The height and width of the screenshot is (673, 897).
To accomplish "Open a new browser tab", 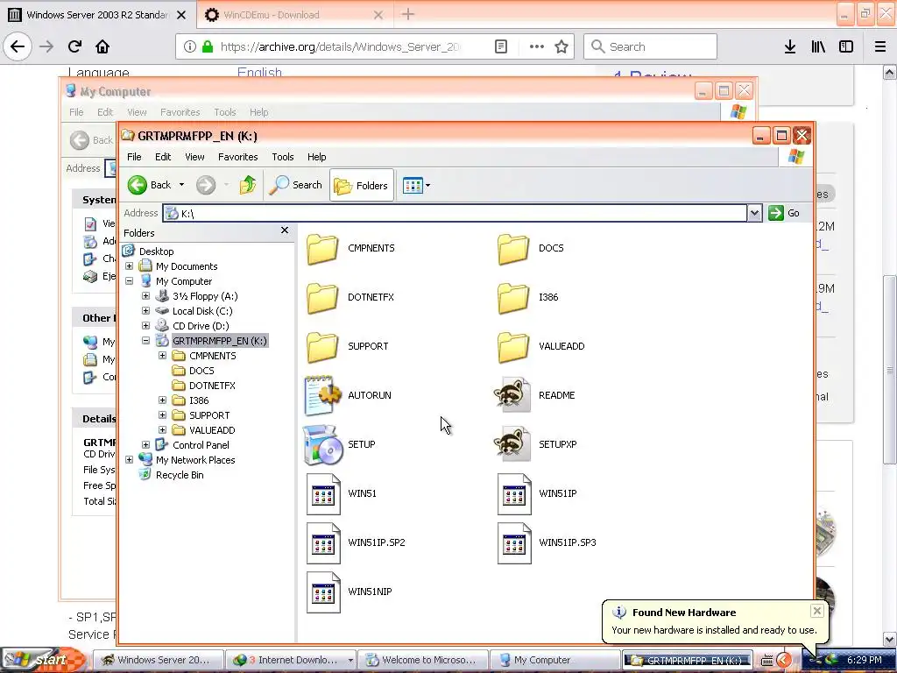I will tap(408, 14).
